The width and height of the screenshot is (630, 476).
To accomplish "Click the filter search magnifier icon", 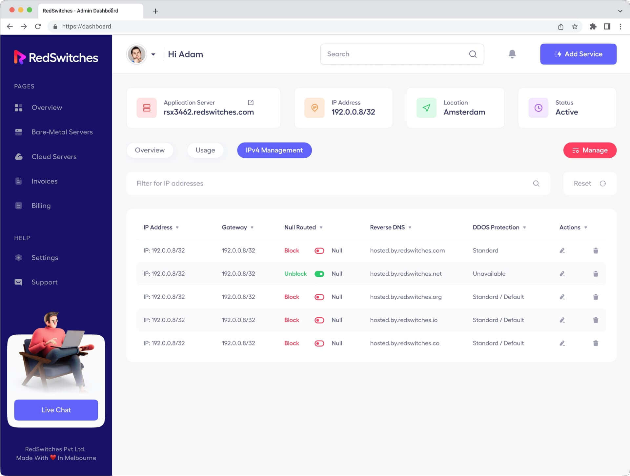I will pos(536,184).
